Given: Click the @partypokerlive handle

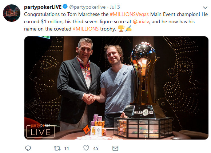Looking at the screenshot, I should (x=87, y=7).
